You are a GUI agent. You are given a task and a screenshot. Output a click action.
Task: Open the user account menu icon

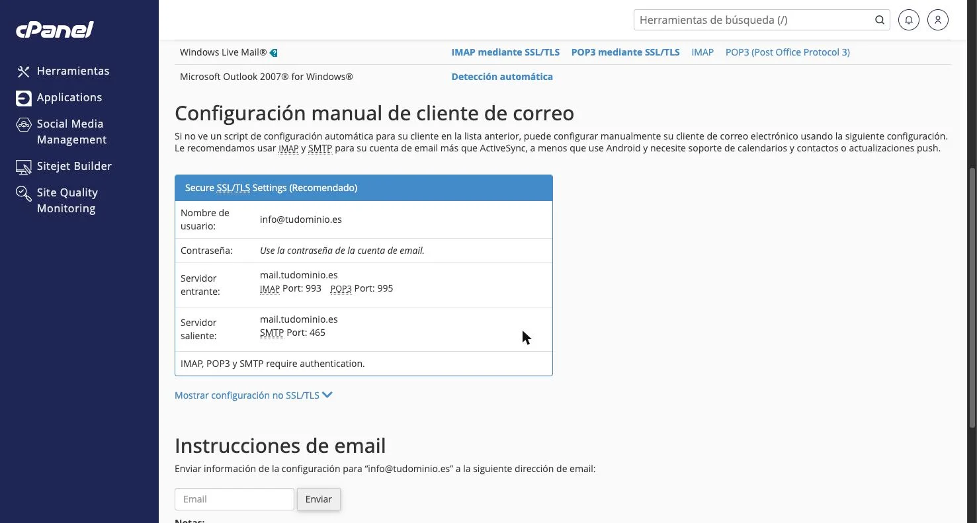click(x=938, y=20)
